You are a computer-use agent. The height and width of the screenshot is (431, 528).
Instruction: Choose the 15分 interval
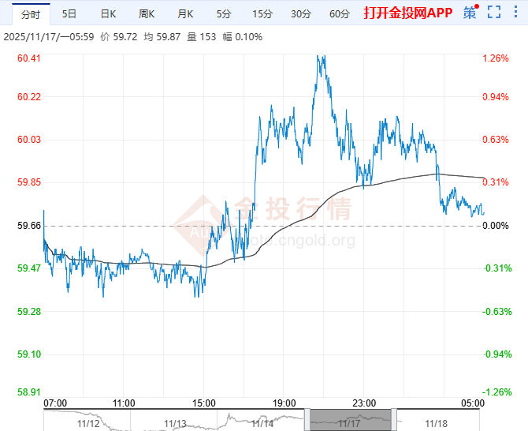point(262,14)
